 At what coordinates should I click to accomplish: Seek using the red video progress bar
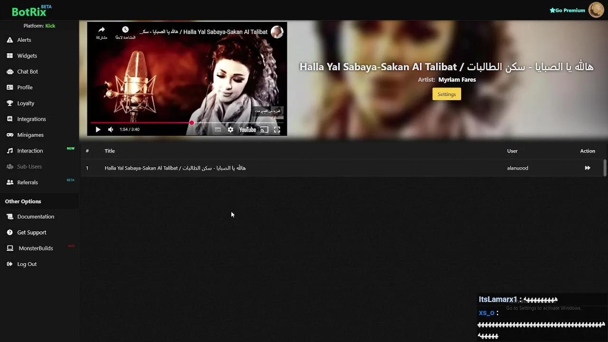click(187, 123)
